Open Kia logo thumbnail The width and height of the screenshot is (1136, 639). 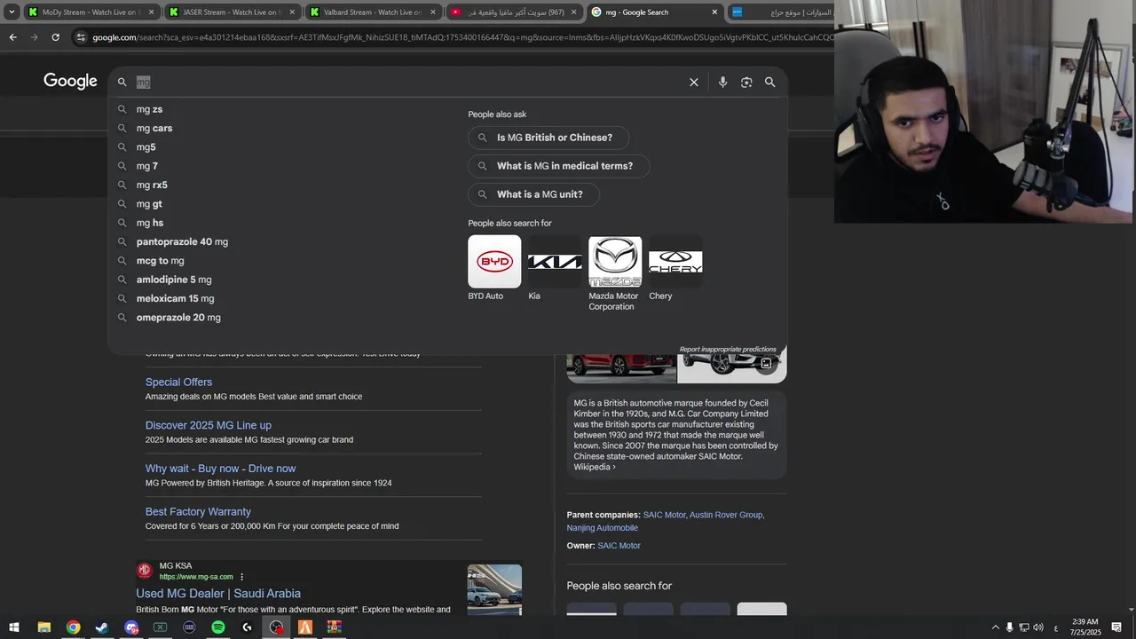[x=555, y=261]
